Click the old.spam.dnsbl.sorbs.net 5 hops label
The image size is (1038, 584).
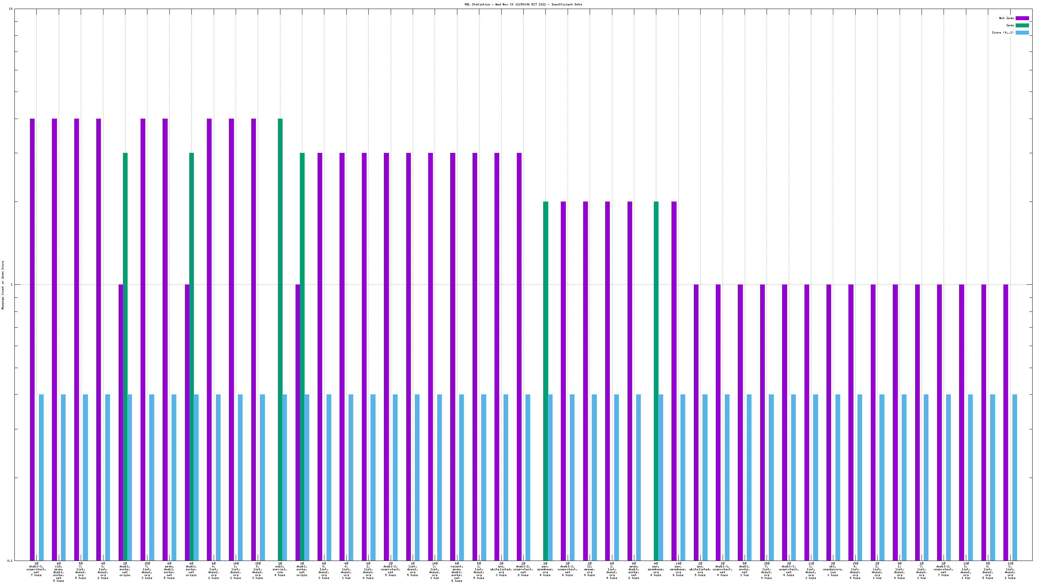[x=58, y=572]
